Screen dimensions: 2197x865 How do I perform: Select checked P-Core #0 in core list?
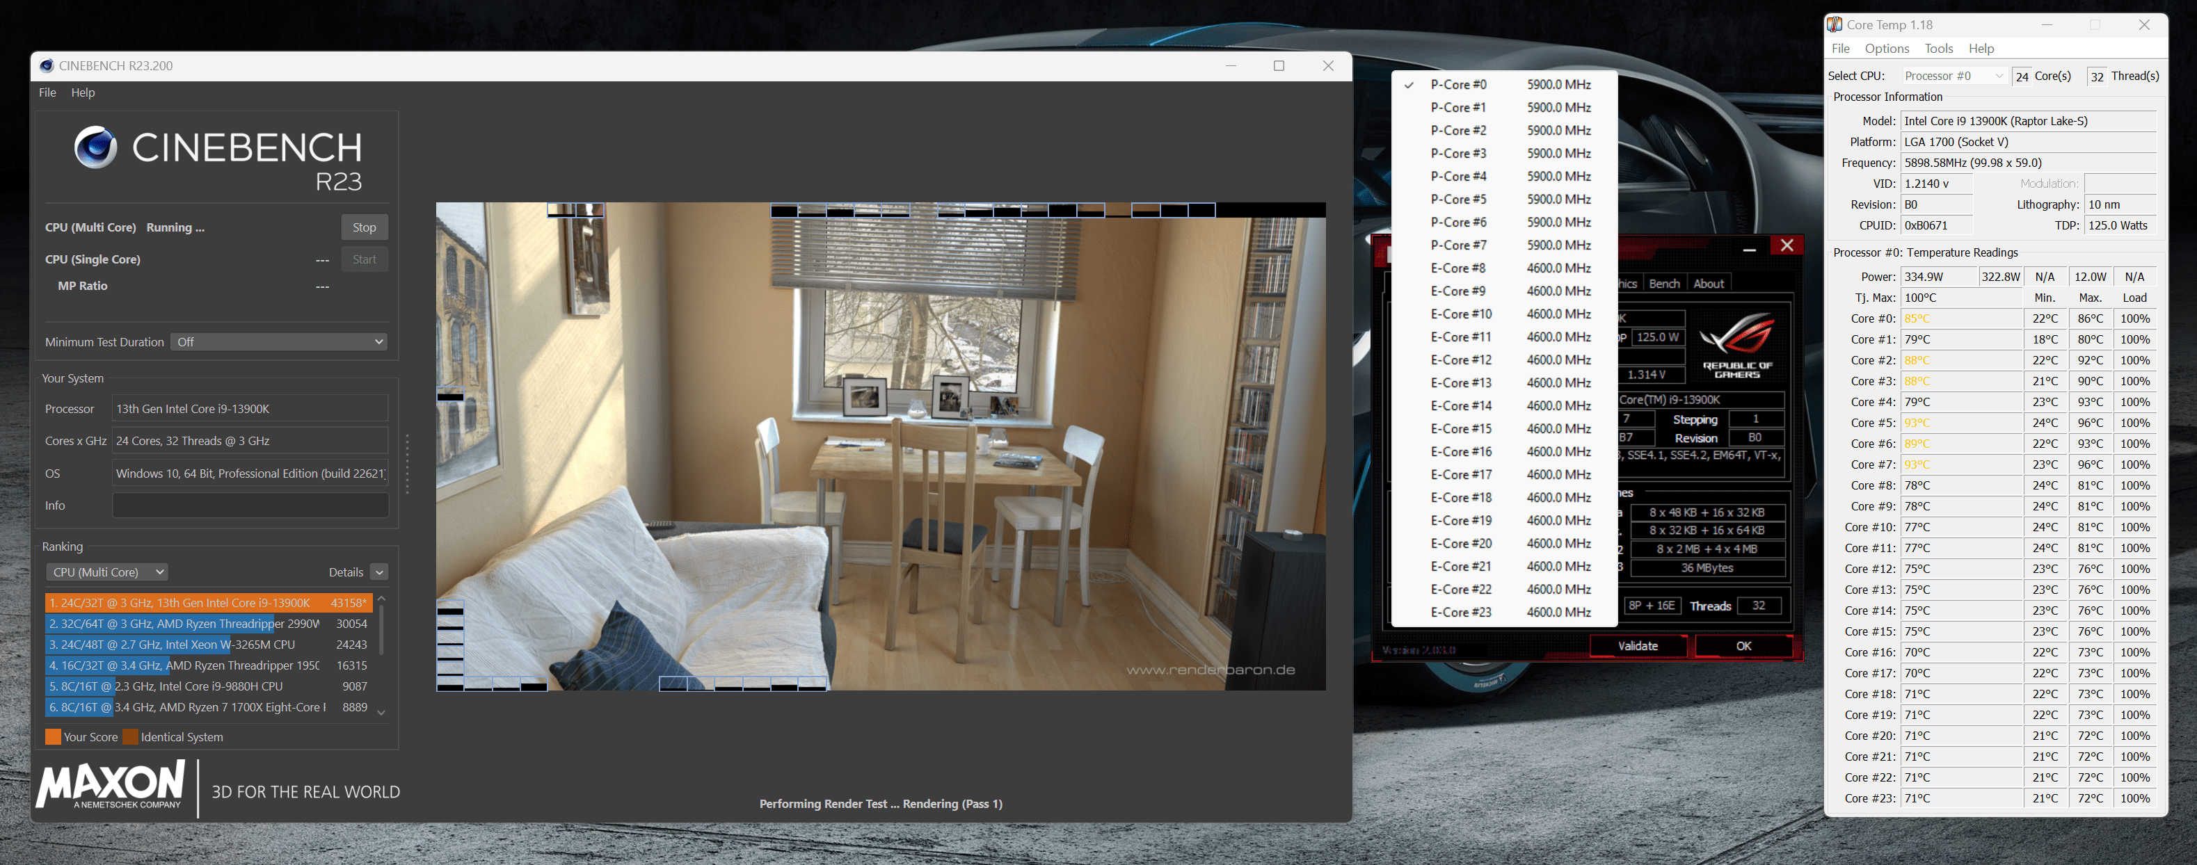(x=1503, y=84)
